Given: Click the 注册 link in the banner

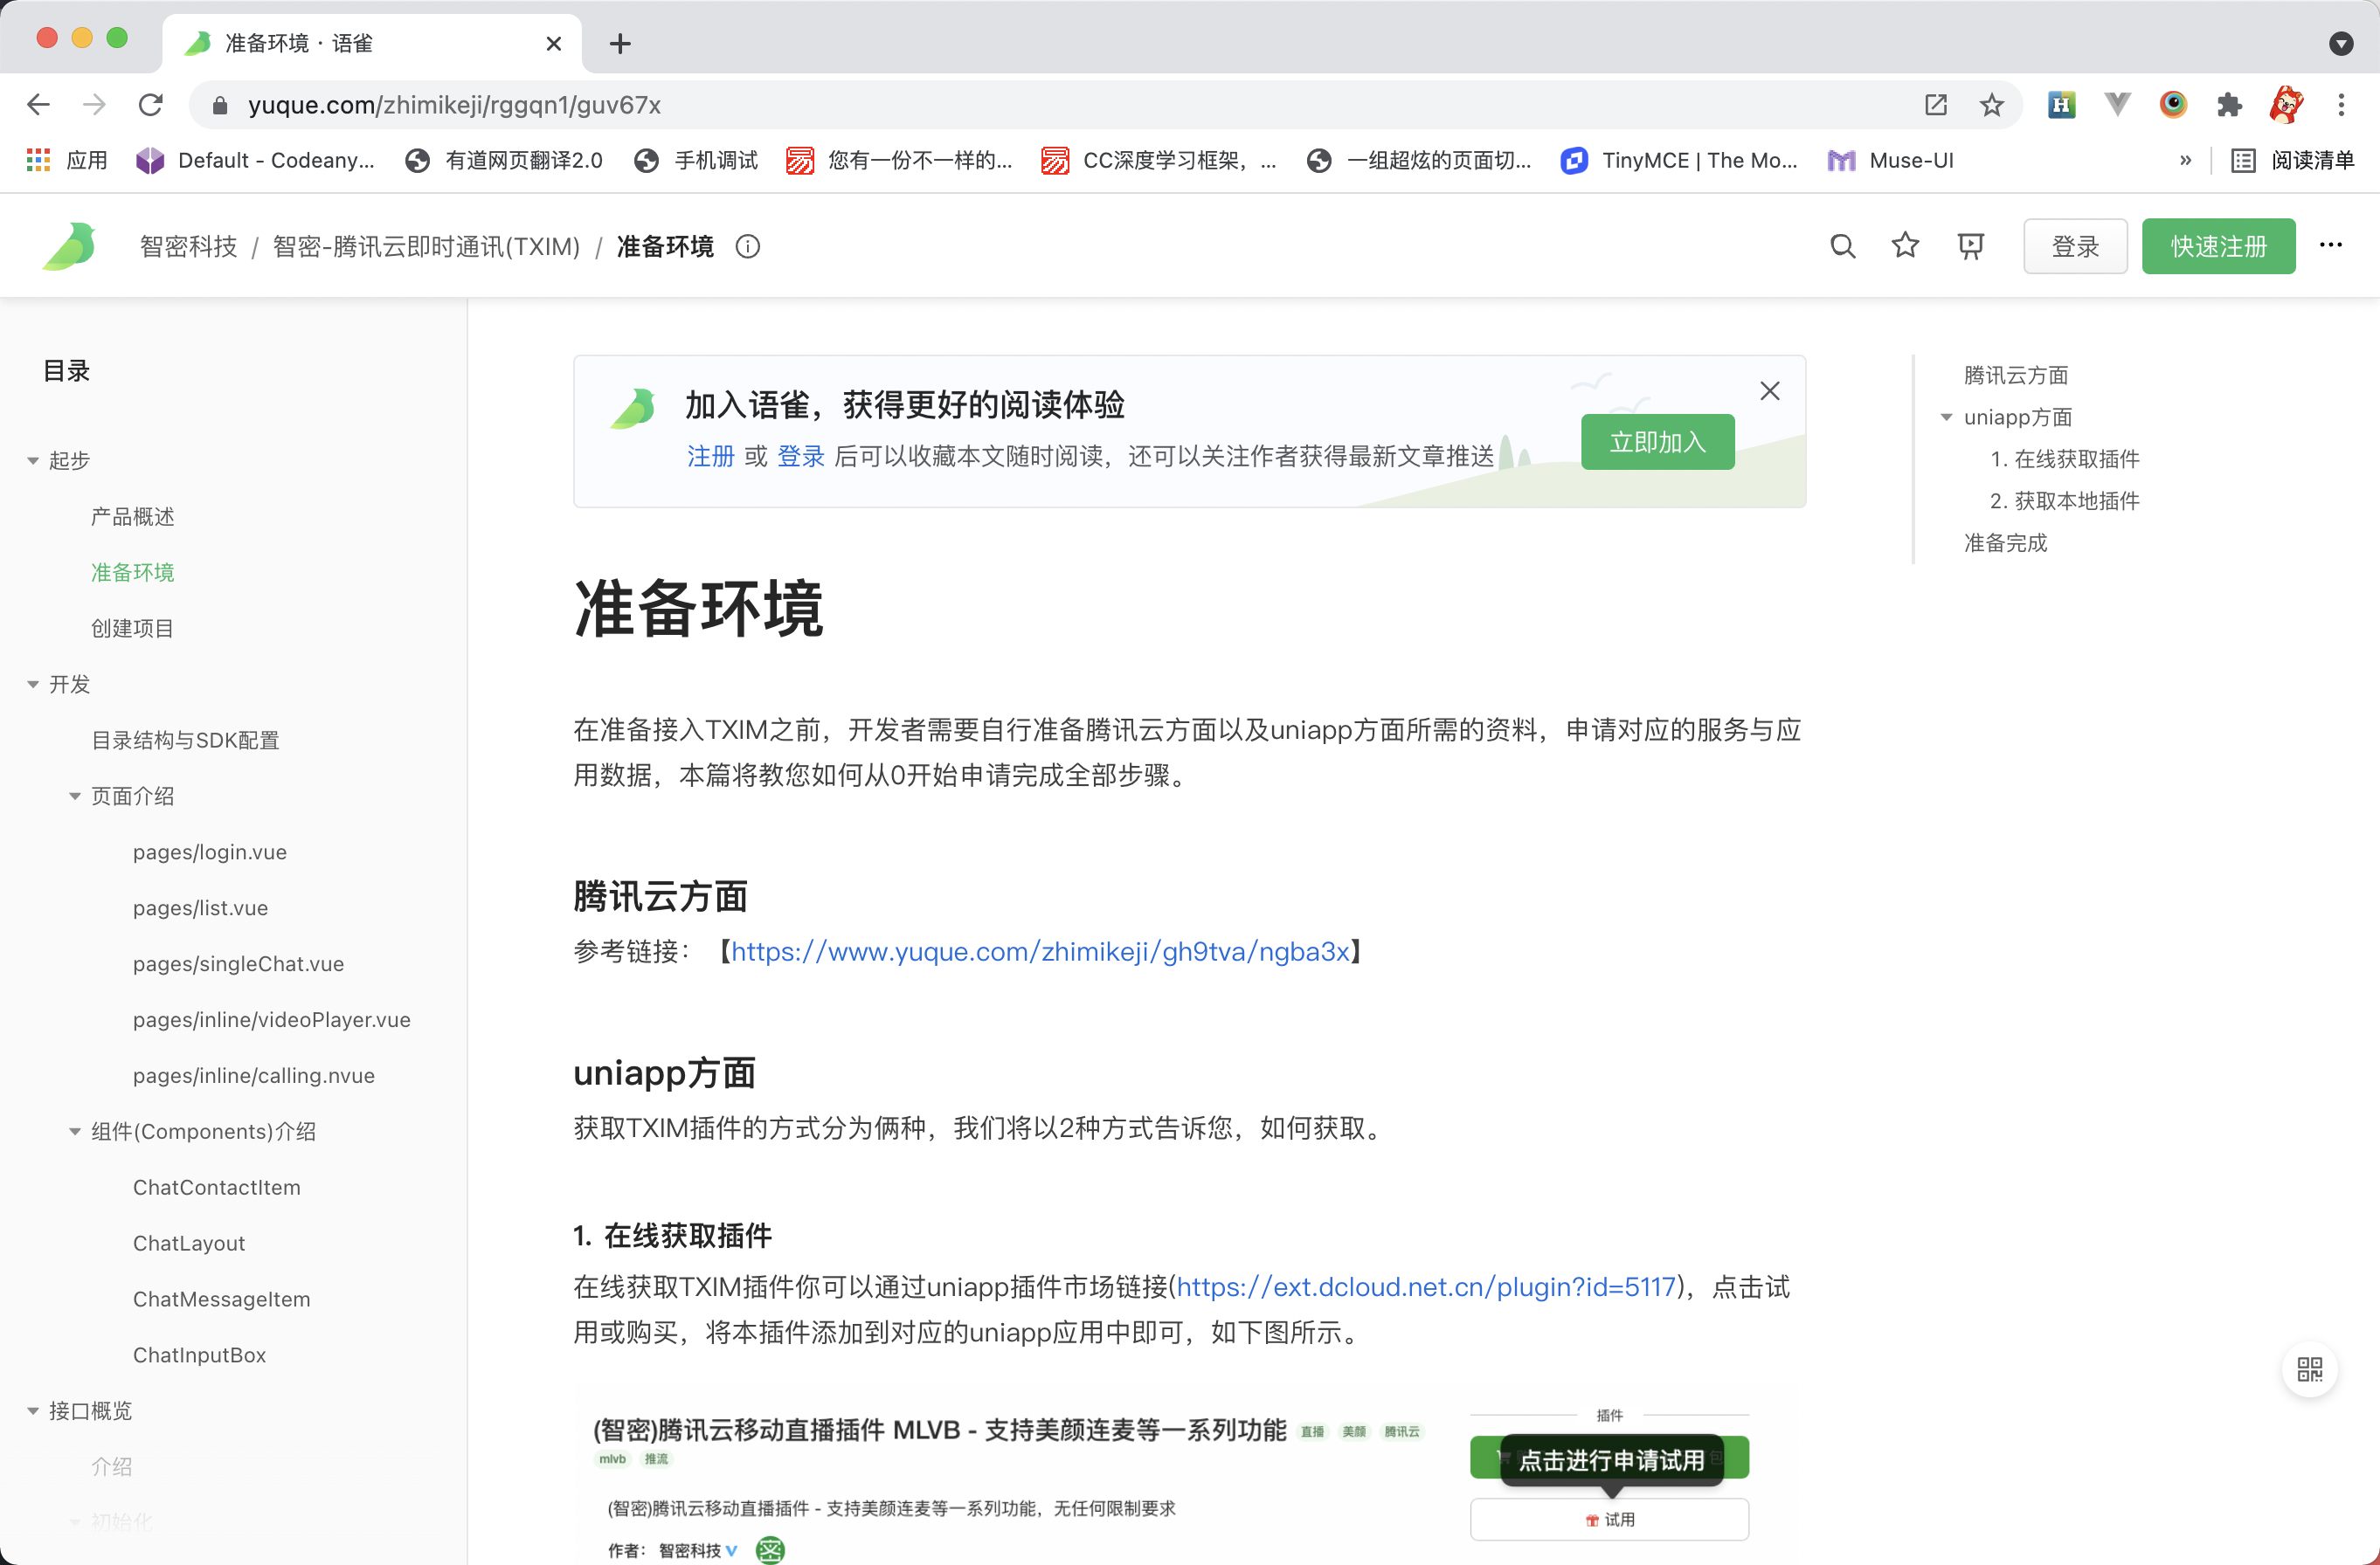Looking at the screenshot, I should 710,456.
